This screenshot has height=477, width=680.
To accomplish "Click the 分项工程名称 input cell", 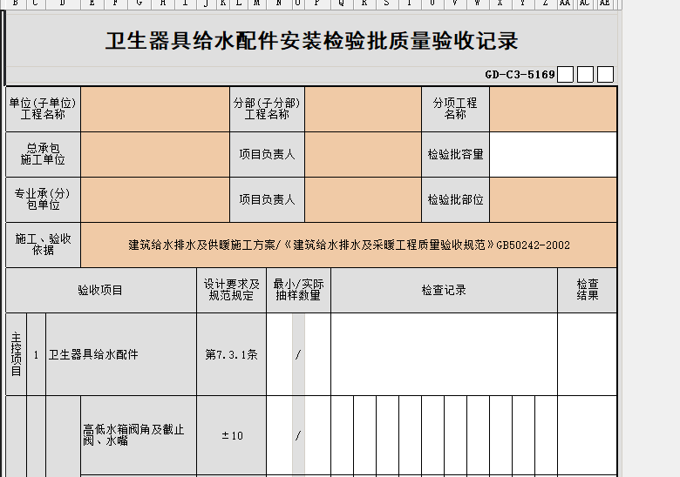I will [553, 109].
